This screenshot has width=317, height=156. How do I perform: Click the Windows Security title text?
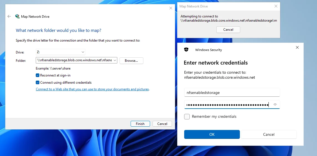point(209,50)
